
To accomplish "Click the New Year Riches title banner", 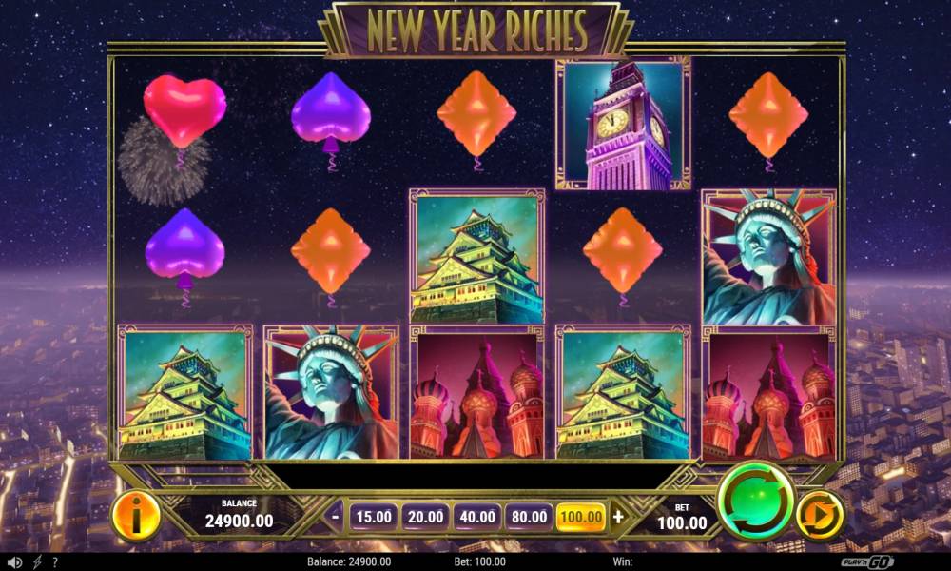I will coord(476,30).
